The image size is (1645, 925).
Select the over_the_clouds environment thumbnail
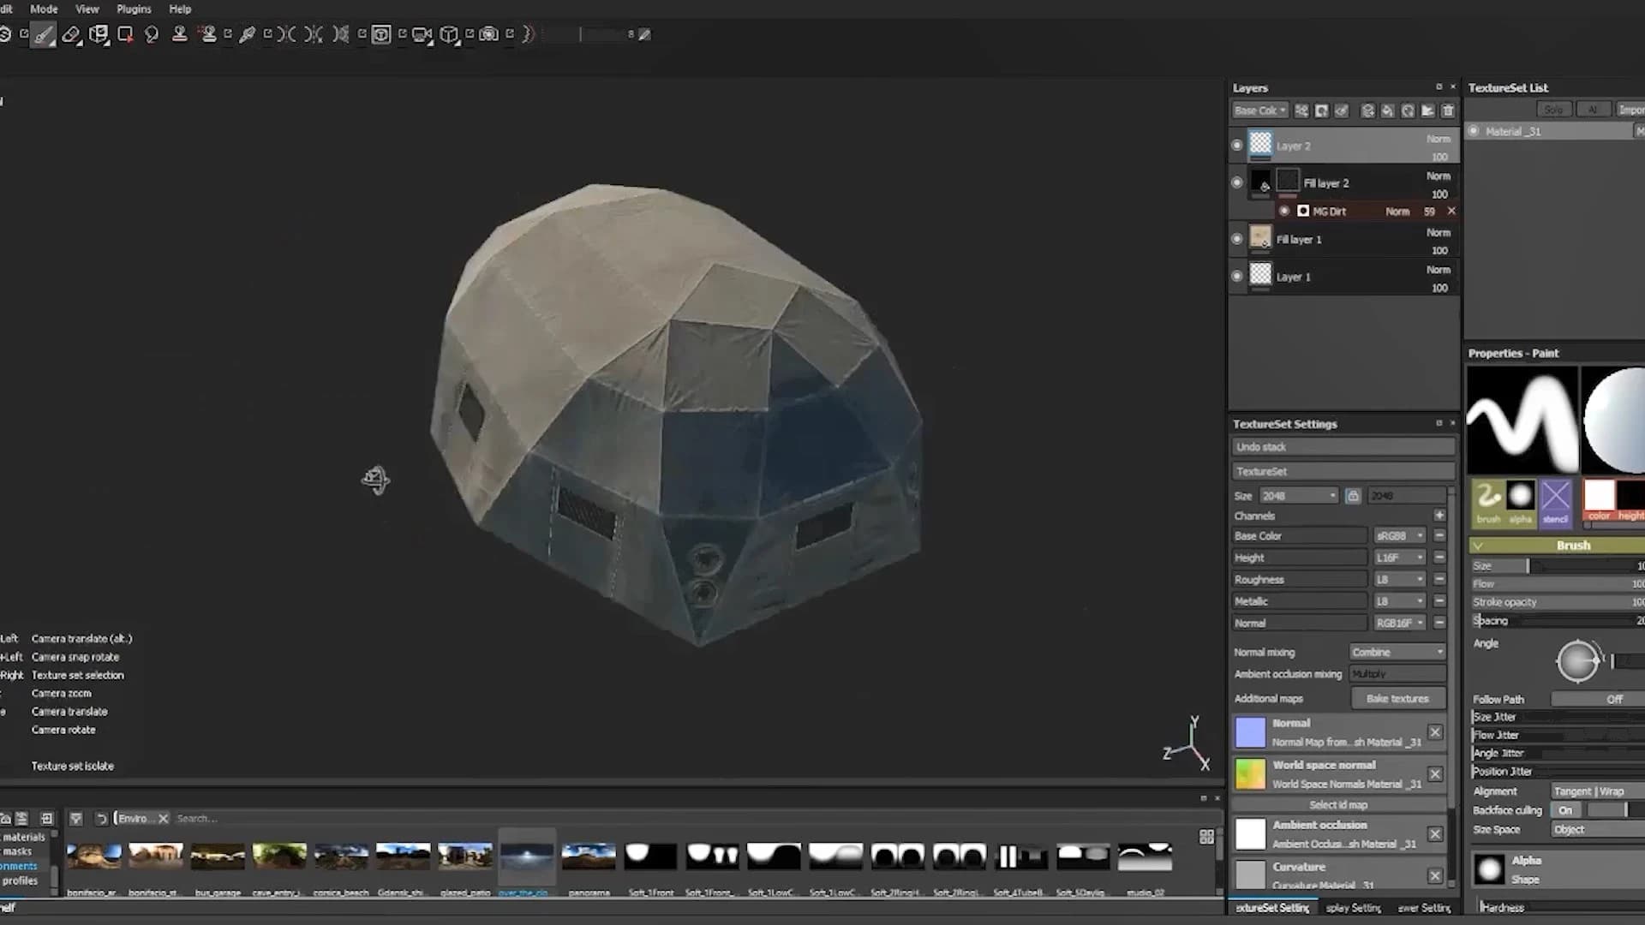click(x=526, y=856)
